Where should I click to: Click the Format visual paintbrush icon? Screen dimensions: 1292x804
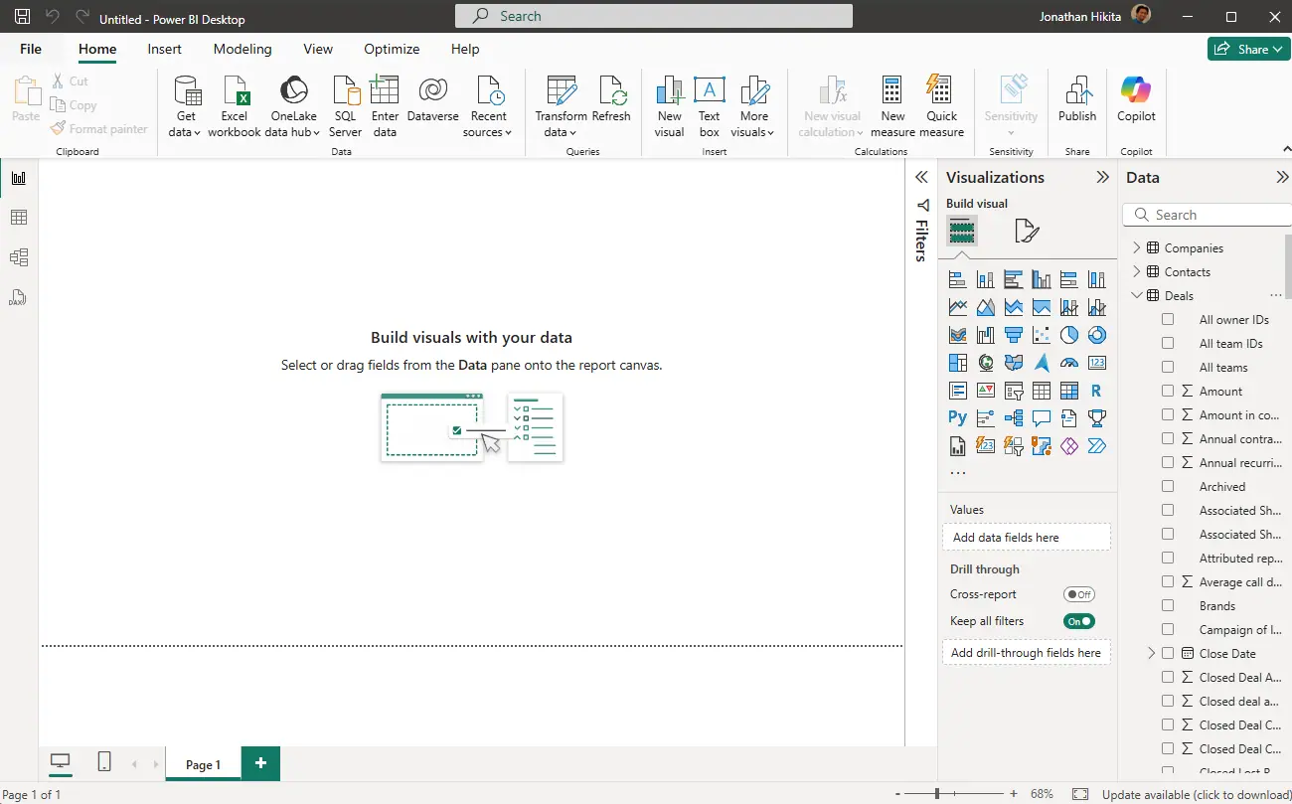(x=1027, y=232)
